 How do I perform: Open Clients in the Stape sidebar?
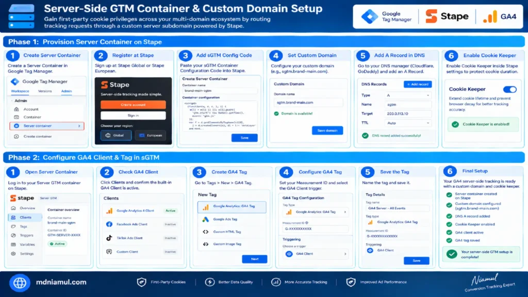(25, 218)
